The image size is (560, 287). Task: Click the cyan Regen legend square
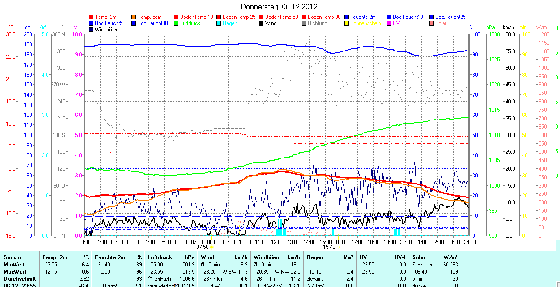pyautogui.click(x=219, y=23)
